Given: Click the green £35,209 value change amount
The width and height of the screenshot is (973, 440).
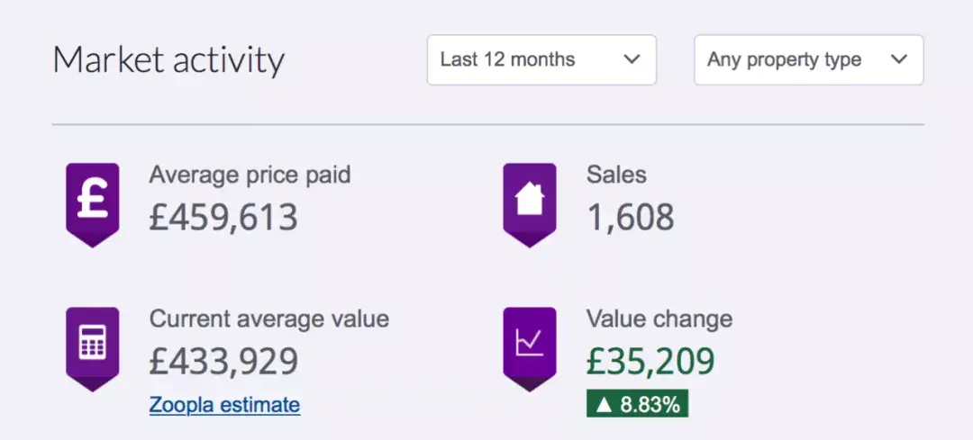Looking at the screenshot, I should (649, 361).
